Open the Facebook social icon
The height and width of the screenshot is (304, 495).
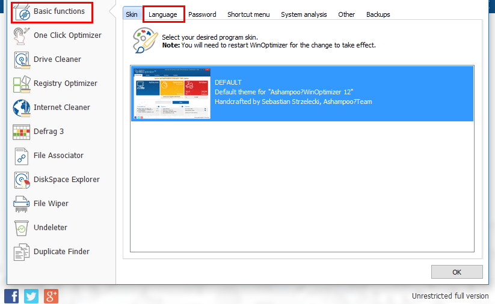coord(11,296)
